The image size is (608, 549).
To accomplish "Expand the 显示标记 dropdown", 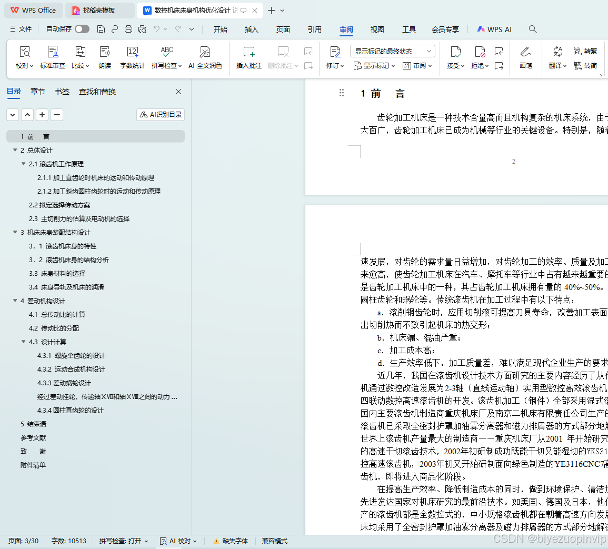I will click(x=374, y=65).
